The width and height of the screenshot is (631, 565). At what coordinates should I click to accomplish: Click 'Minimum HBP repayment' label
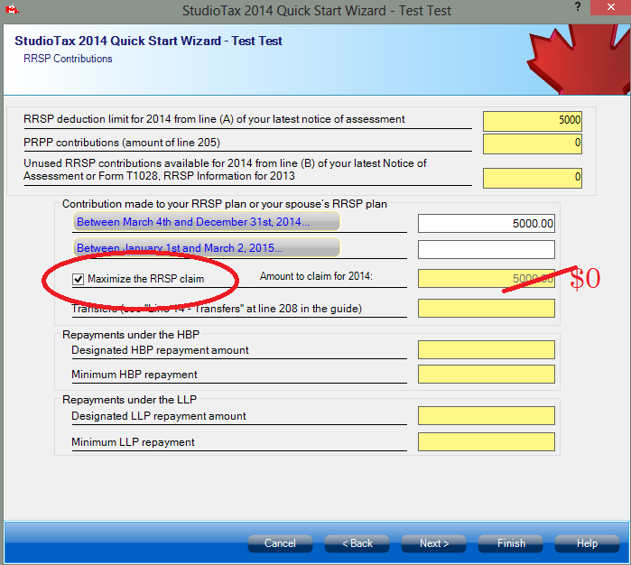tap(135, 375)
